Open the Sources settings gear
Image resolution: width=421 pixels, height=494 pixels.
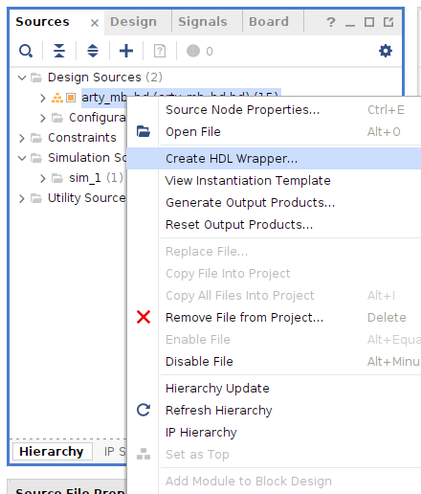(386, 51)
